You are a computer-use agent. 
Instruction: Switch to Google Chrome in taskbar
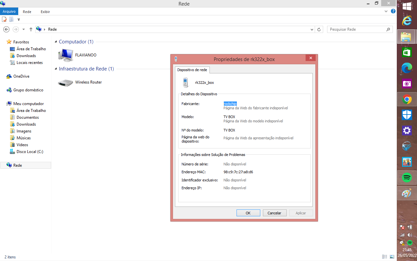coord(407,99)
